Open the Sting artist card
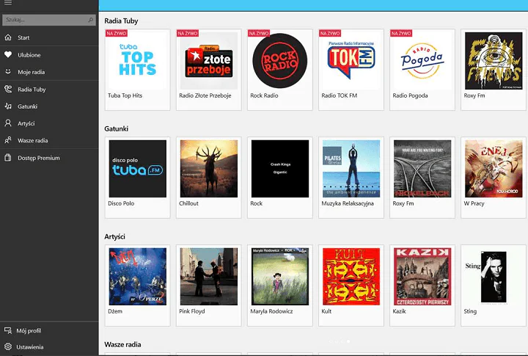The height and width of the screenshot is (356, 528). (x=494, y=286)
